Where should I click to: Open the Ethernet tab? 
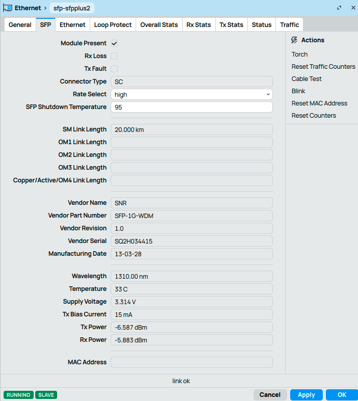pos(72,25)
